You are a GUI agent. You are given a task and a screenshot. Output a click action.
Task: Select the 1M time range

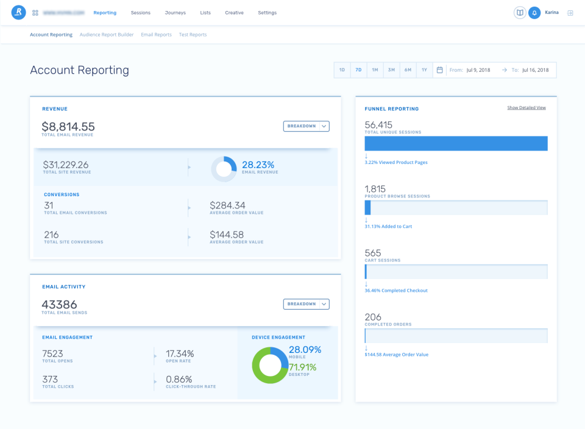click(375, 70)
